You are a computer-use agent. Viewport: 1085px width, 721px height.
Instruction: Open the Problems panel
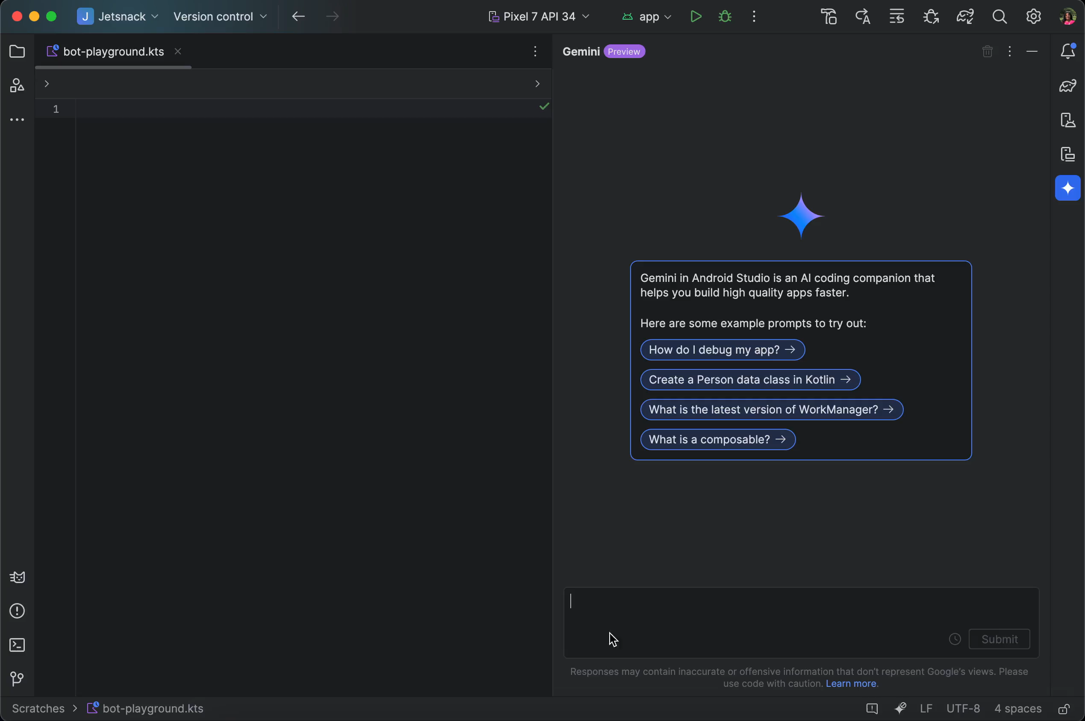17,611
